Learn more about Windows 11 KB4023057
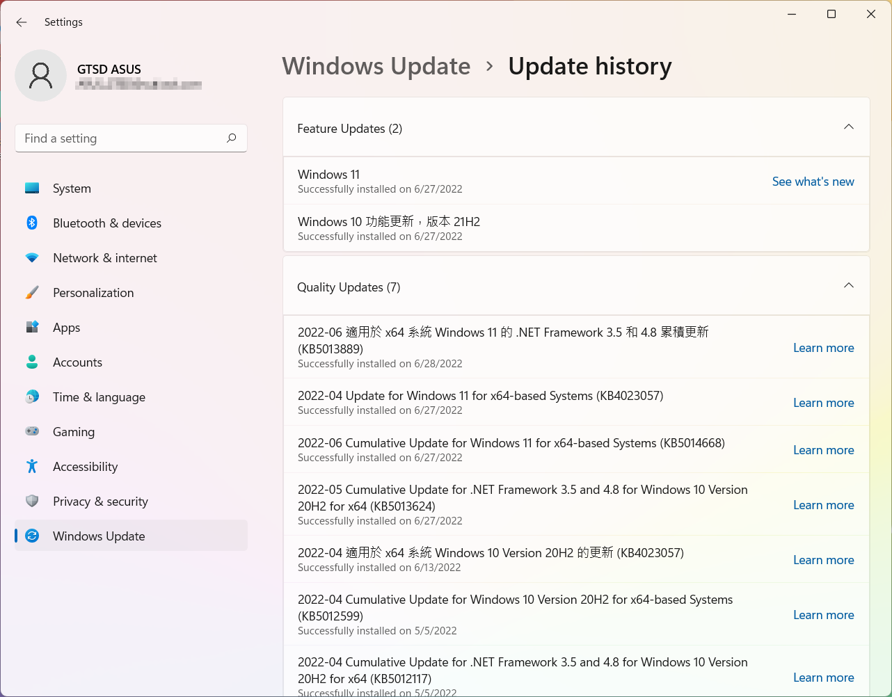892x697 pixels. point(823,403)
